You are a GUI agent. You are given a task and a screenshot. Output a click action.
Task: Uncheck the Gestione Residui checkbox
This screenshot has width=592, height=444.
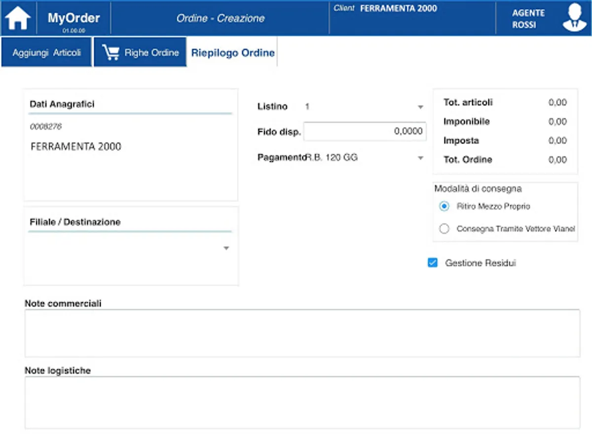click(433, 263)
